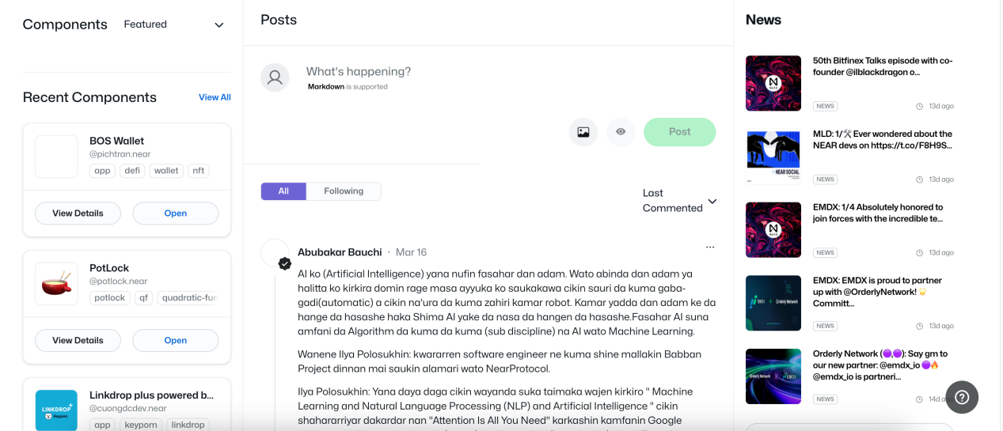Open the Orderly Network news thumbnail
Viewport: 1003px width, 431px height.
point(773,376)
